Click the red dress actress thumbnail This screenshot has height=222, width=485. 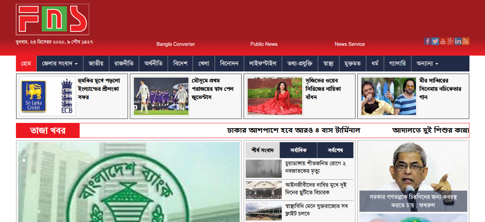(x=275, y=96)
